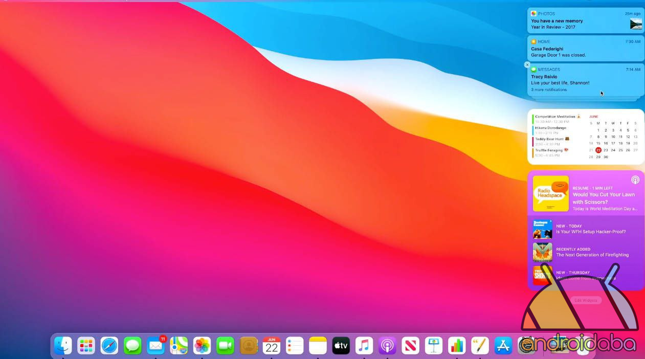Dismiss the Messages notification with the X
645x359 pixels.
click(x=527, y=65)
